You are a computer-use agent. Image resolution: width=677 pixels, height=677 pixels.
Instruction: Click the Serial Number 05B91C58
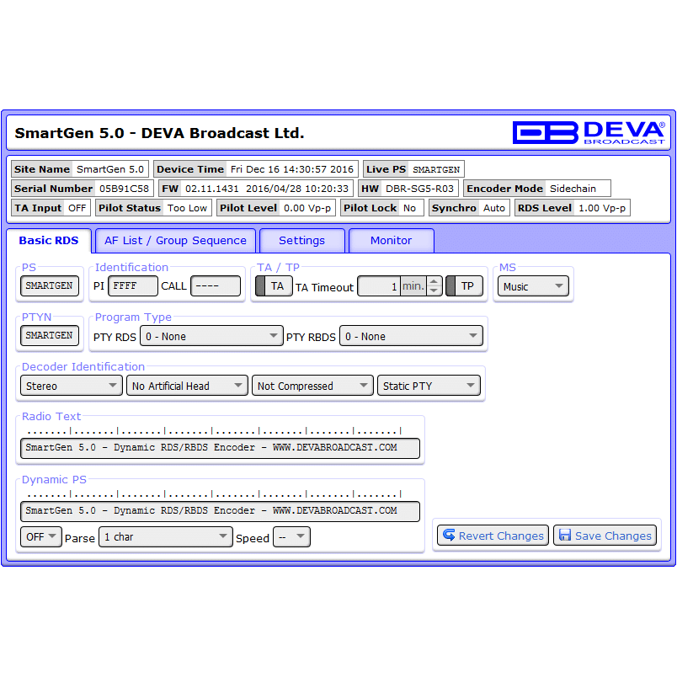[x=124, y=189]
